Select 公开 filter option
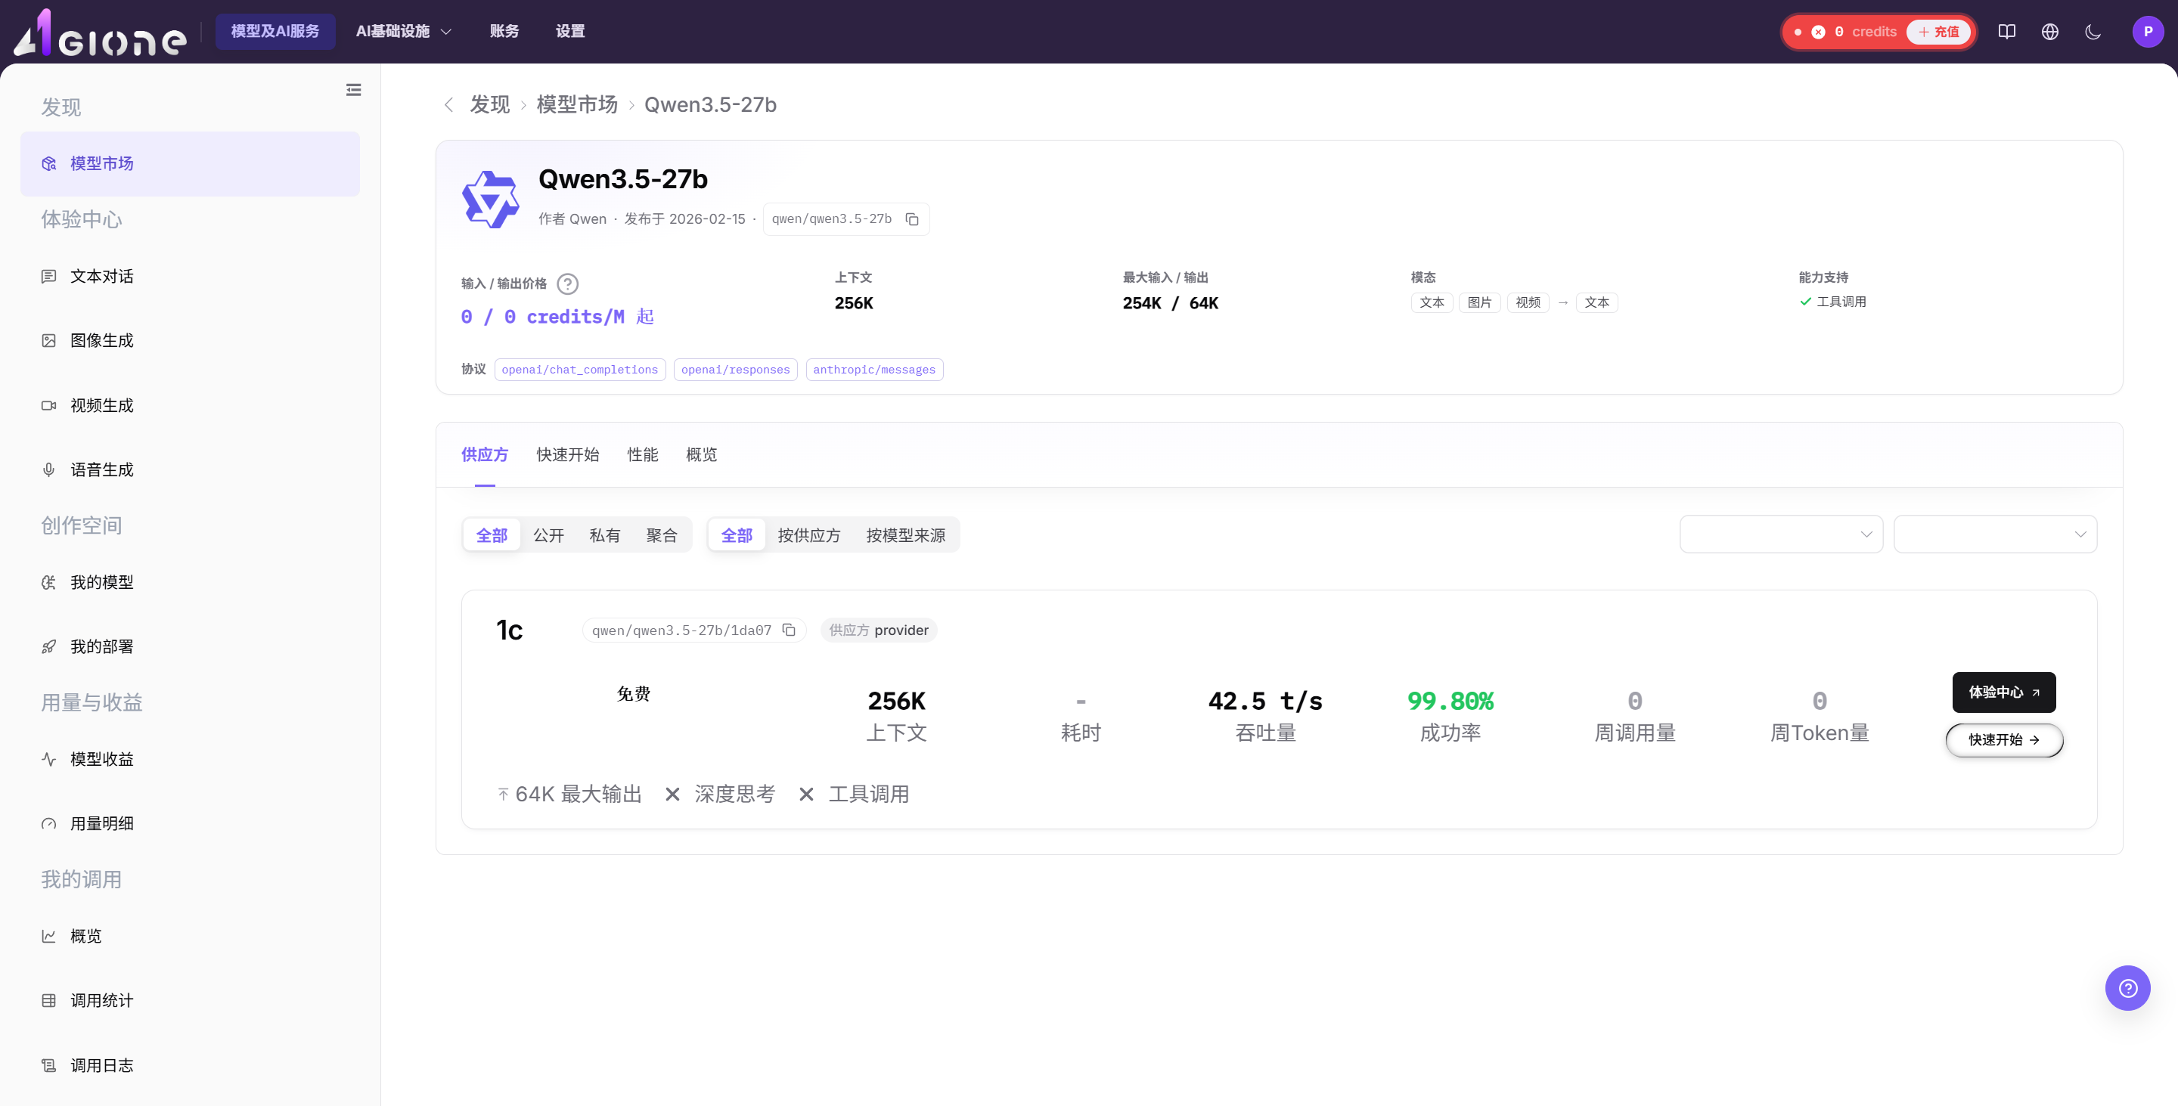2178x1106 pixels. 549,534
